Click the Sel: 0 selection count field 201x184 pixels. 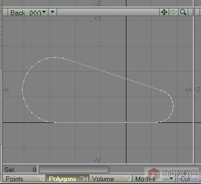coord(20,169)
